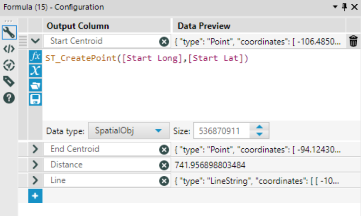Expand the Line expression
The width and height of the screenshot is (361, 216).
pos(35,180)
